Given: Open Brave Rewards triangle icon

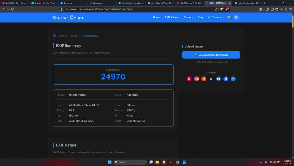Looking at the screenshot, I should click(x=227, y=9).
